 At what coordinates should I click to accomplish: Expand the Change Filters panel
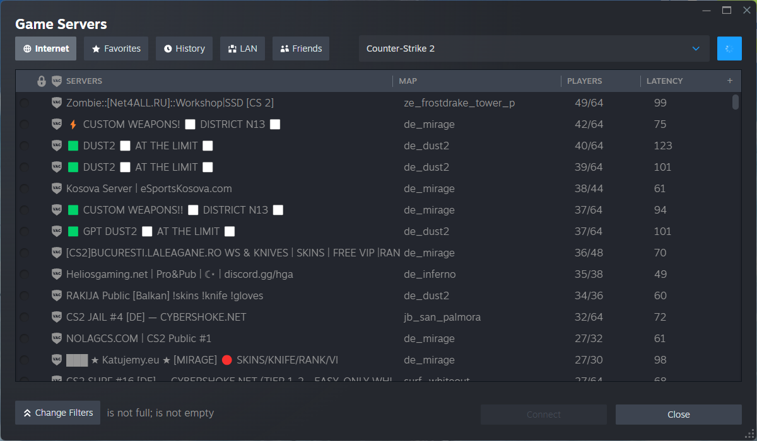pyautogui.click(x=58, y=413)
